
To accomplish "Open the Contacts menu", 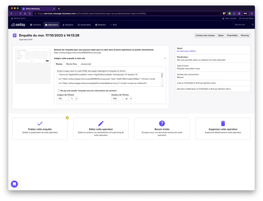I will pos(35,25).
